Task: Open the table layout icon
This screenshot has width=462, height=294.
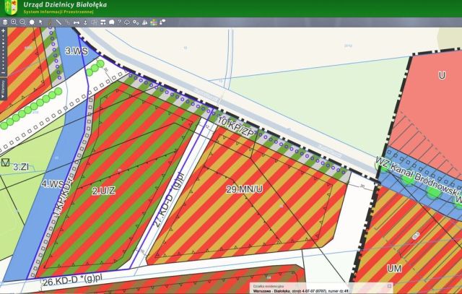Action: [103, 22]
